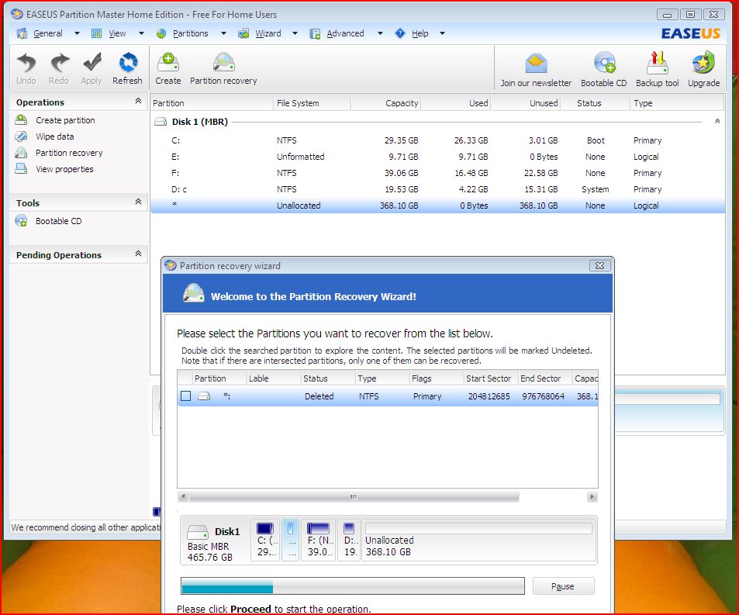The height and width of the screenshot is (615, 739).
Task: Select the D: partition block in wizard disk map
Action: point(349,540)
